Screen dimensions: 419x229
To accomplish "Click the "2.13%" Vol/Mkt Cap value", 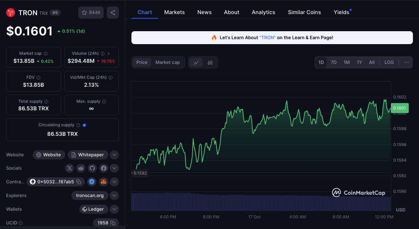I will [92, 85].
